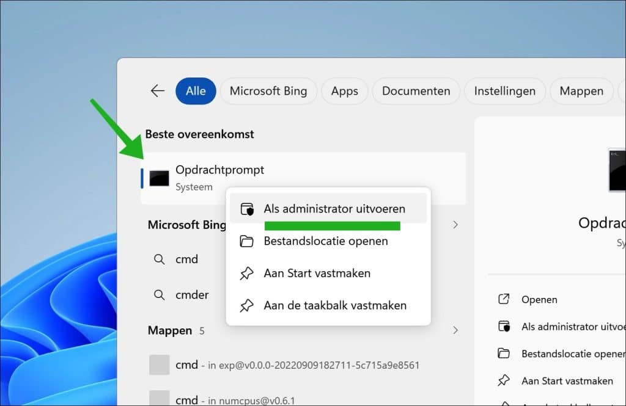Click the shield icon in context menu
The height and width of the screenshot is (406, 626).
click(247, 209)
